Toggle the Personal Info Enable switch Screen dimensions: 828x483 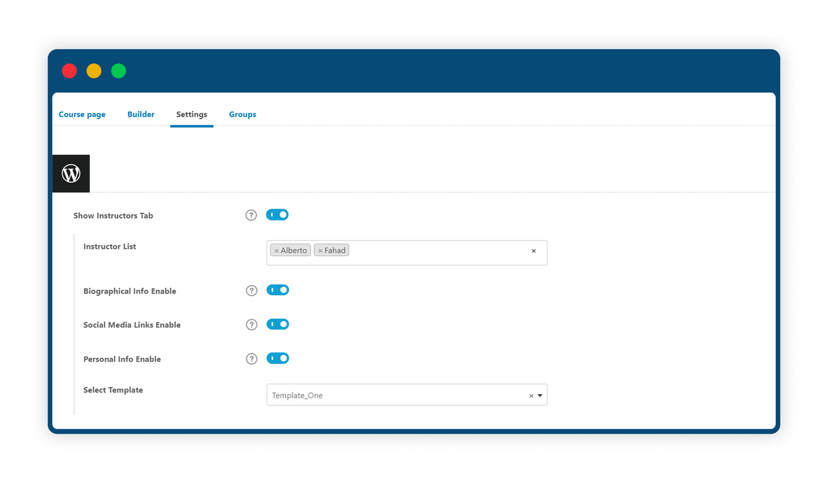(x=278, y=358)
